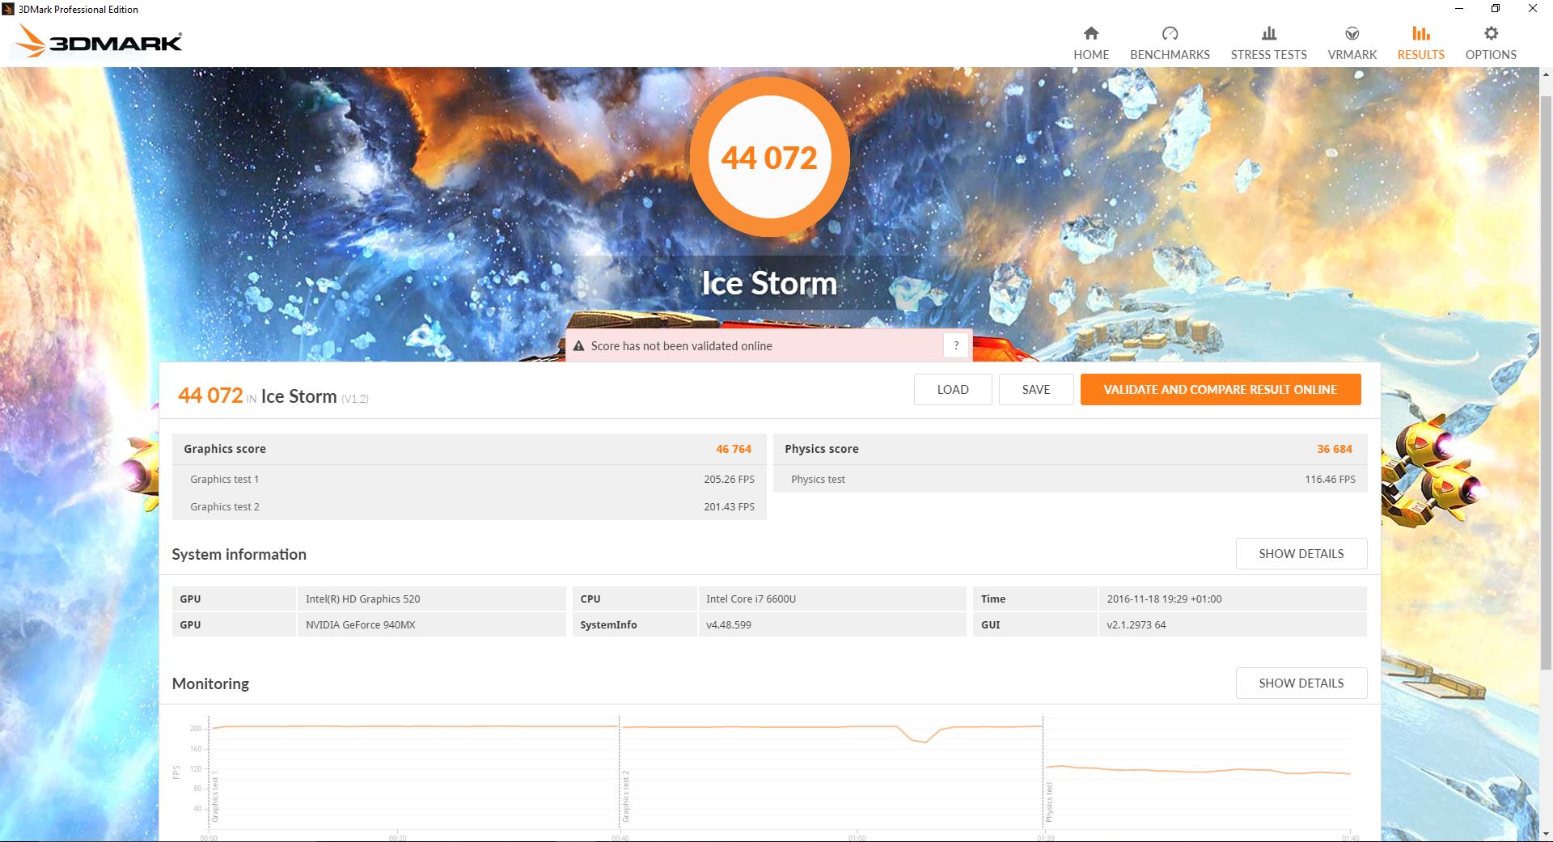
Task: Click the 3DMark title bar app icon
Action: pos(8,9)
